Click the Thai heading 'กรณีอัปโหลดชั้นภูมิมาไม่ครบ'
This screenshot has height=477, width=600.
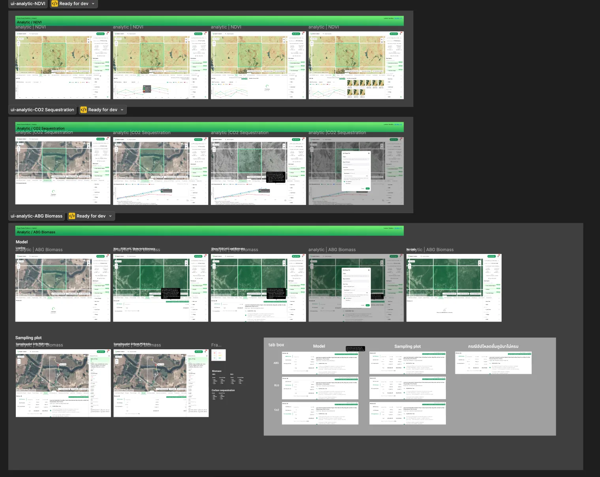point(493,346)
